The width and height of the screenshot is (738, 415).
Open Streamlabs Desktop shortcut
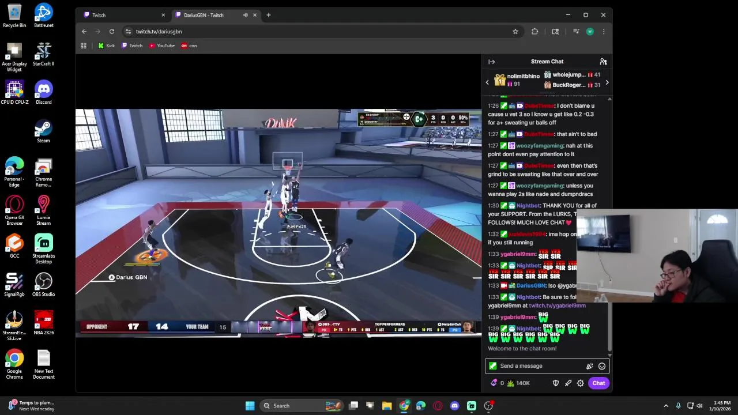pyautogui.click(x=43, y=249)
